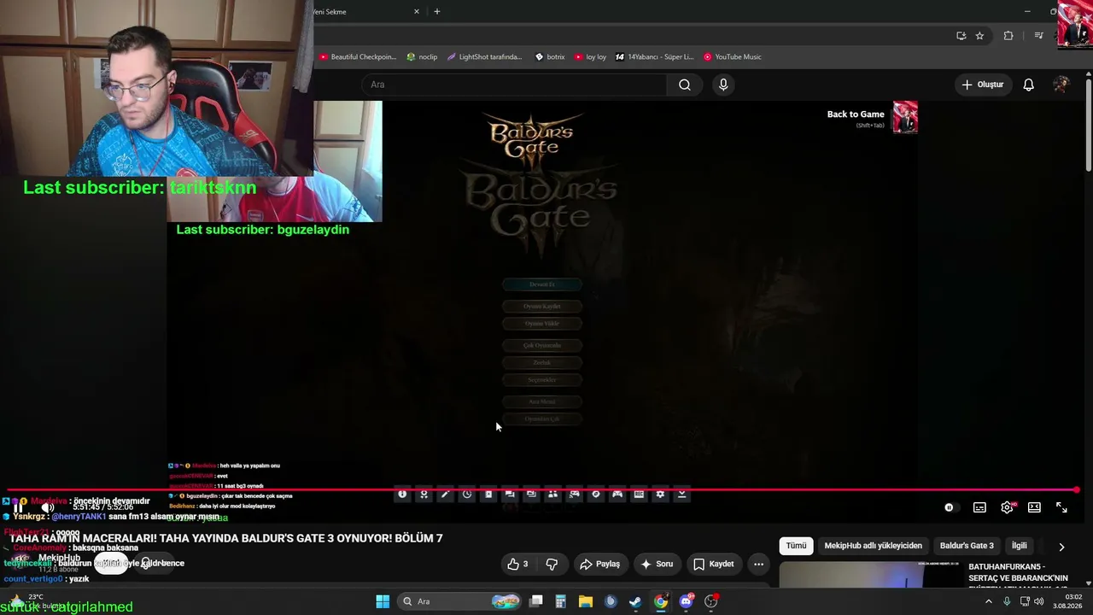Open the loy loy bookmark

(590, 57)
